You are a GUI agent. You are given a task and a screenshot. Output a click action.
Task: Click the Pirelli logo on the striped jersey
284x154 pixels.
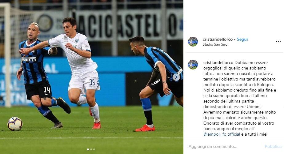pyautogui.click(x=29, y=59)
